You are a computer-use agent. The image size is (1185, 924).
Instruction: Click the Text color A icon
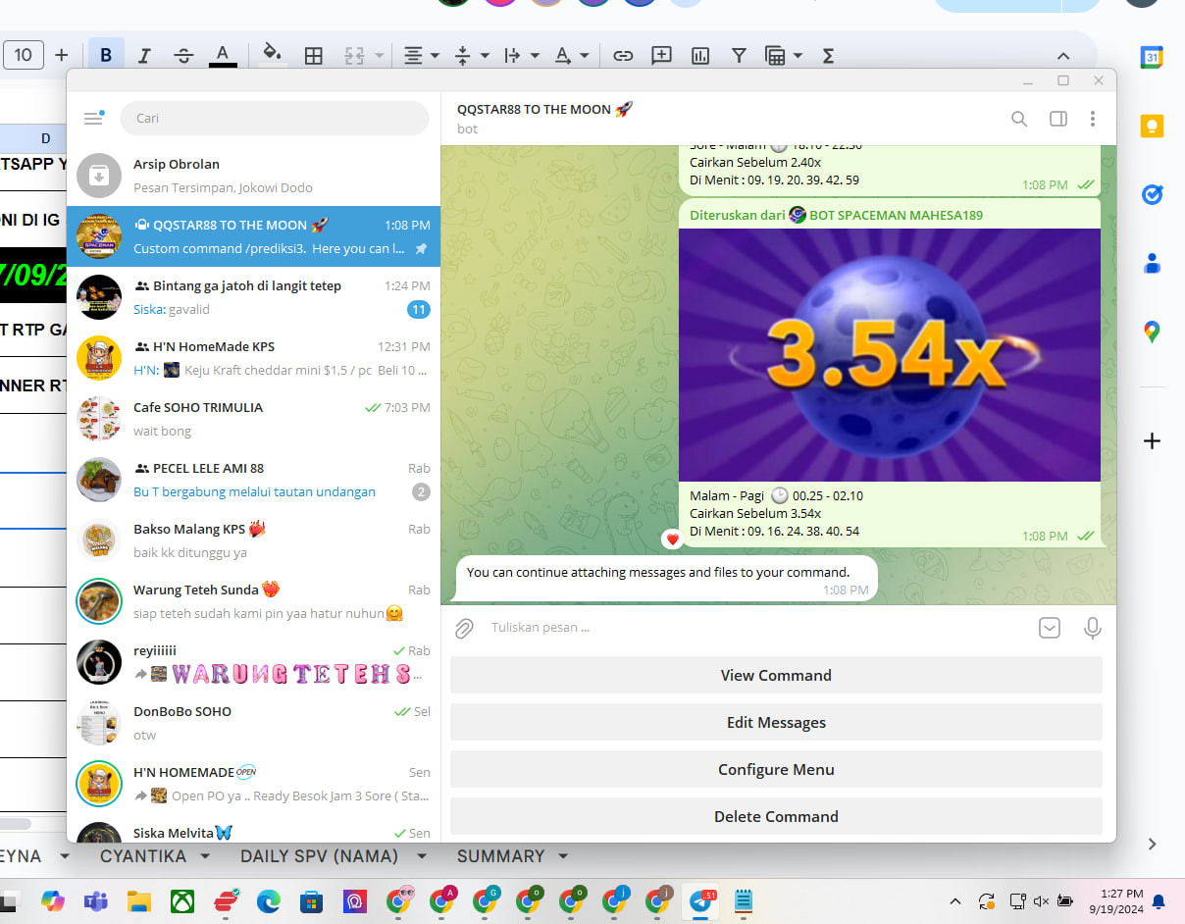pos(223,55)
